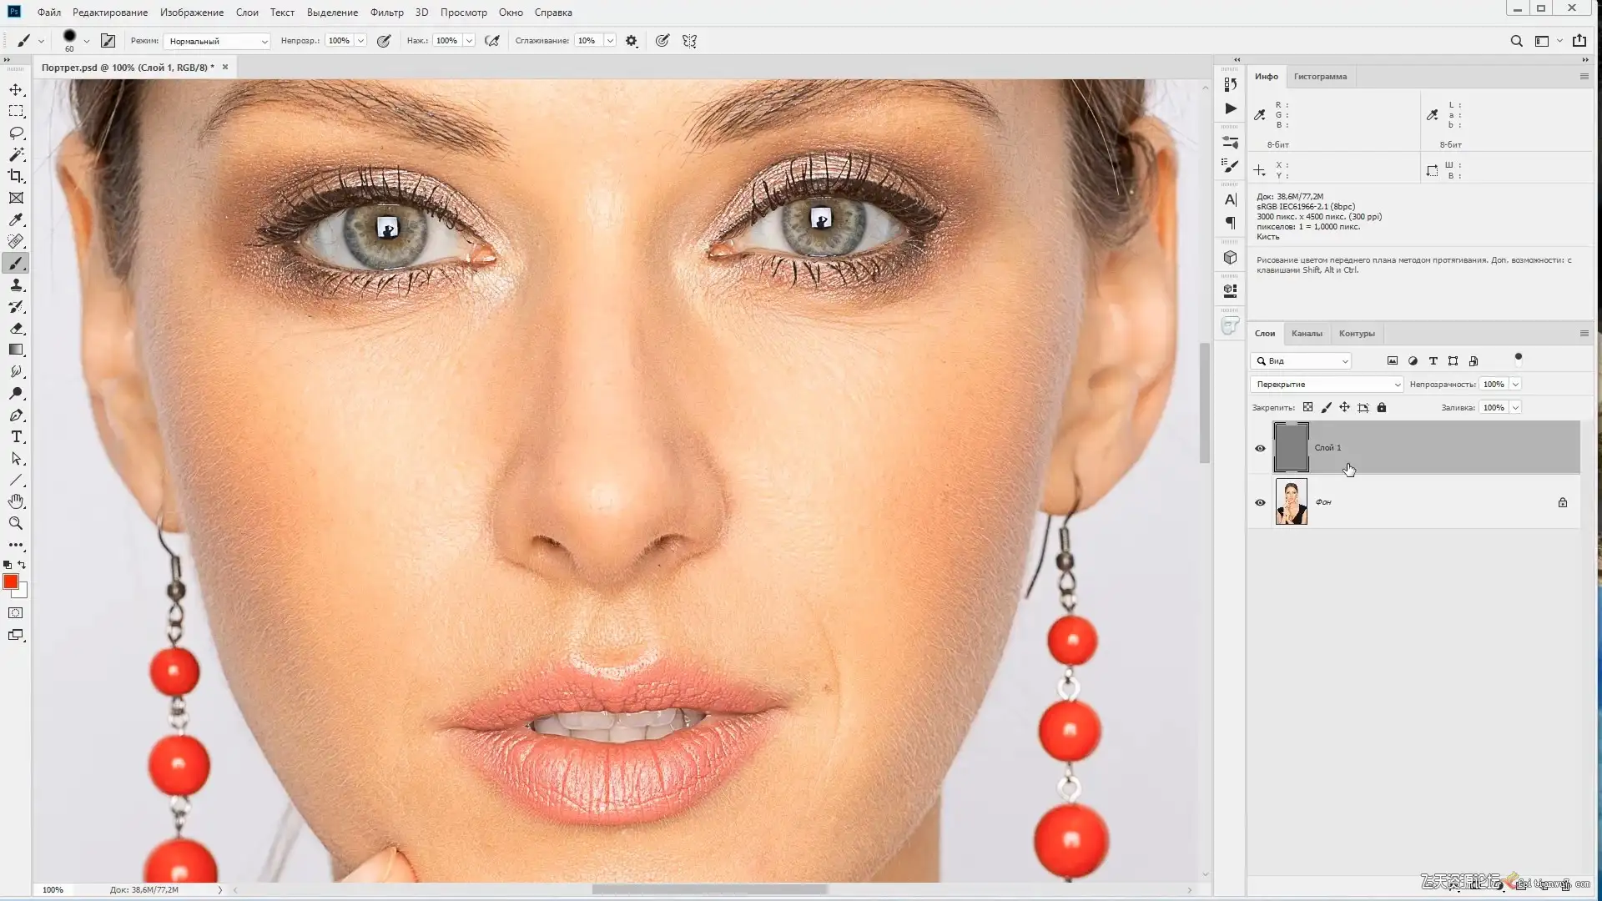Hide the Фон layer
The image size is (1602, 901).
(1260, 502)
